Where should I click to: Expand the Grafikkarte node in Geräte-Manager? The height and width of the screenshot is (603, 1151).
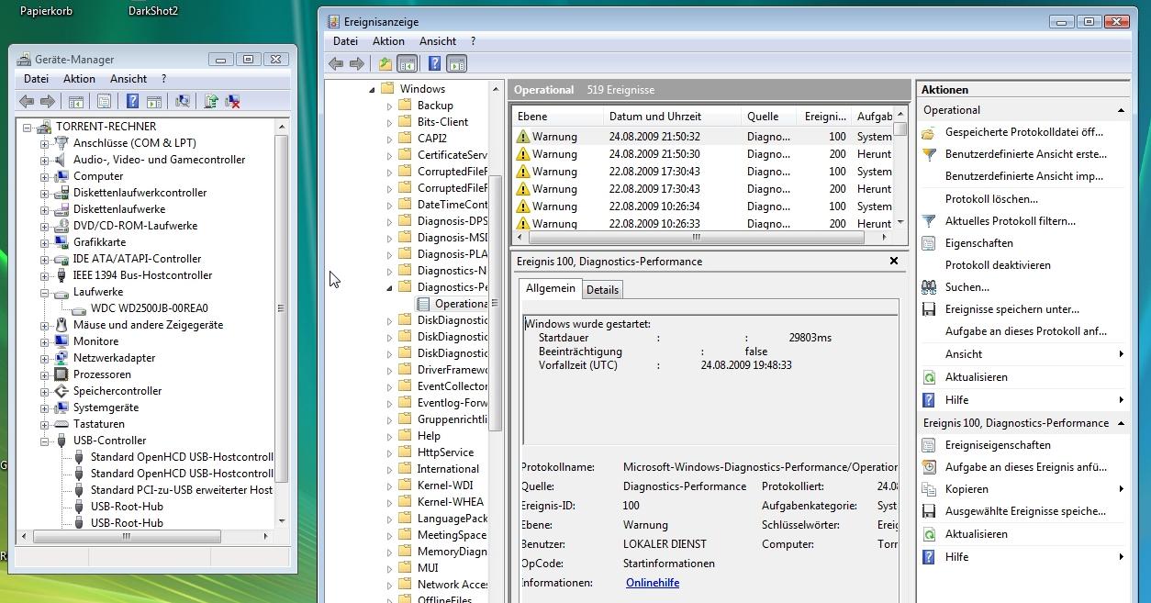(x=44, y=242)
